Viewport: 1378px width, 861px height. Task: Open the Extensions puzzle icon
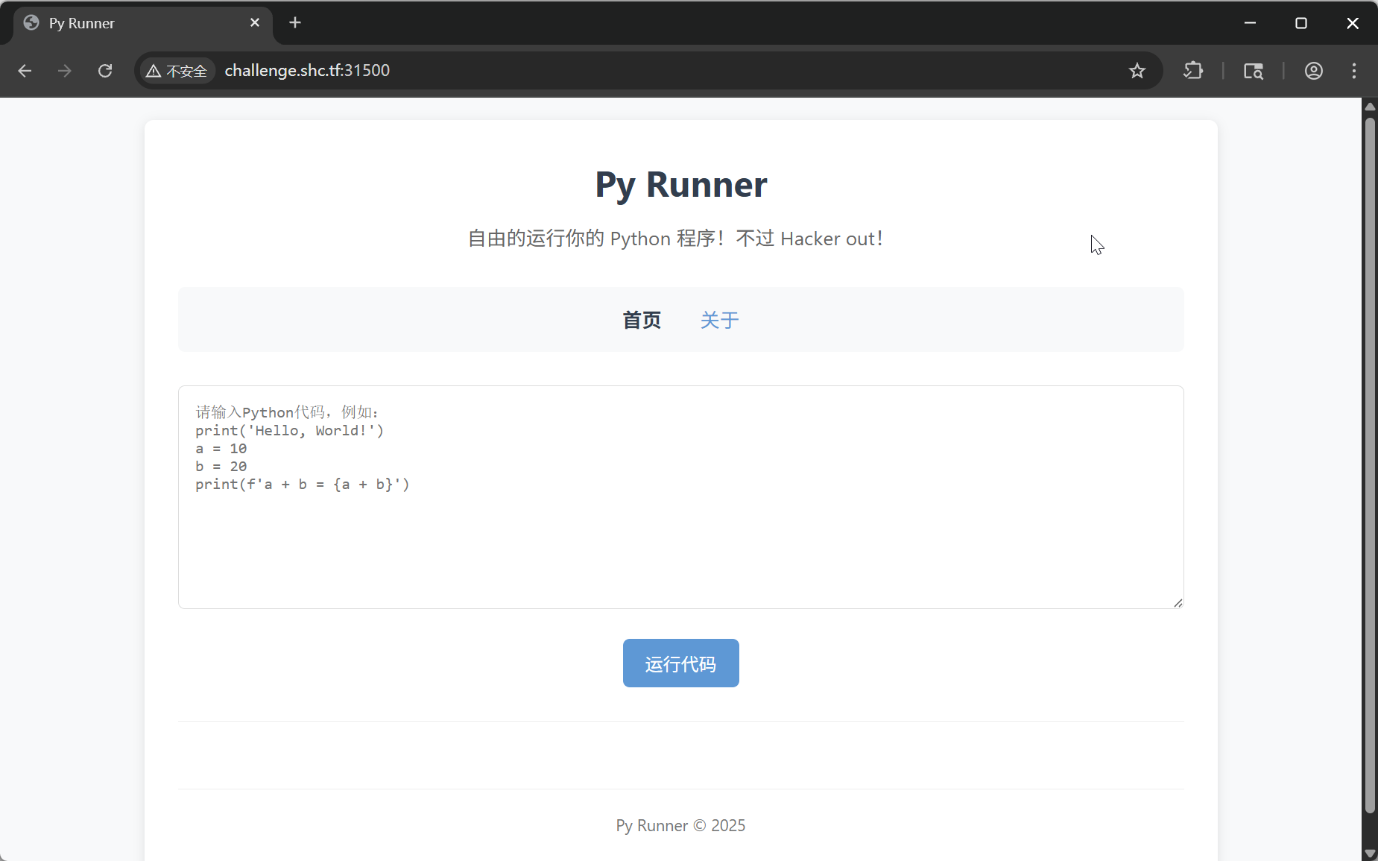point(1193,71)
